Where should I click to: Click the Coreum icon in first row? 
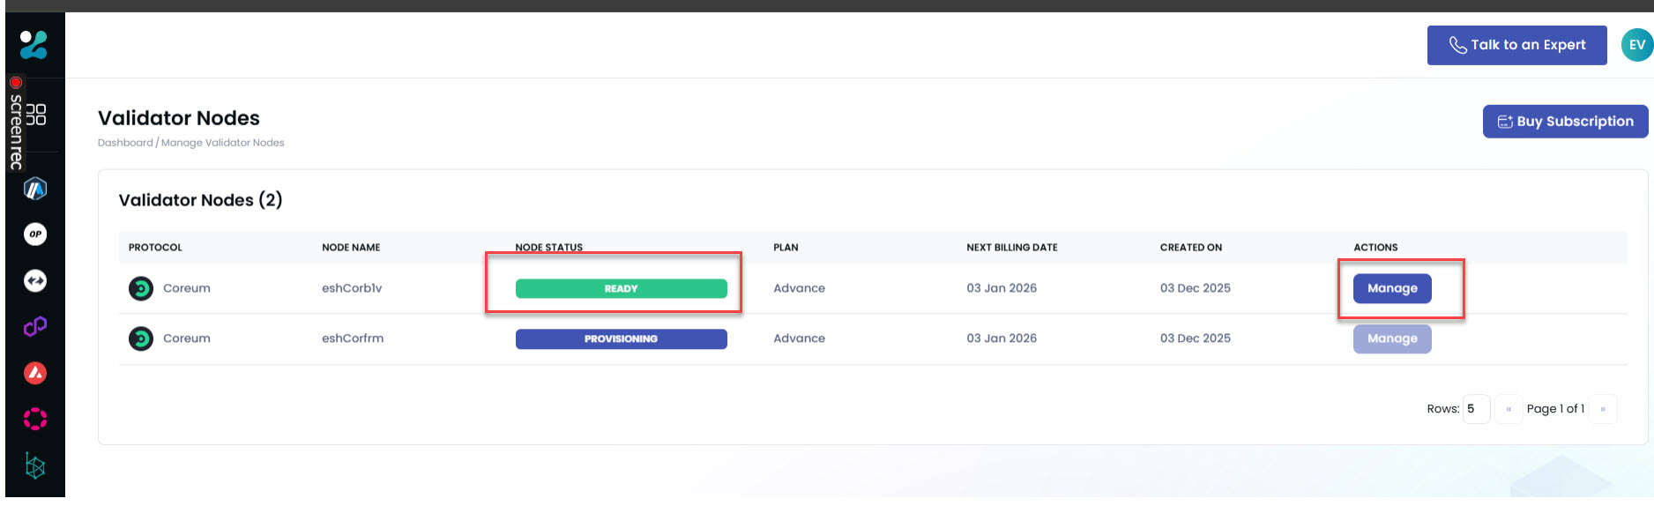141,288
